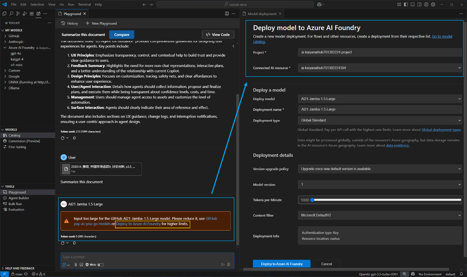
Task: Switch to the Model deployment tab
Action: (x=262, y=14)
